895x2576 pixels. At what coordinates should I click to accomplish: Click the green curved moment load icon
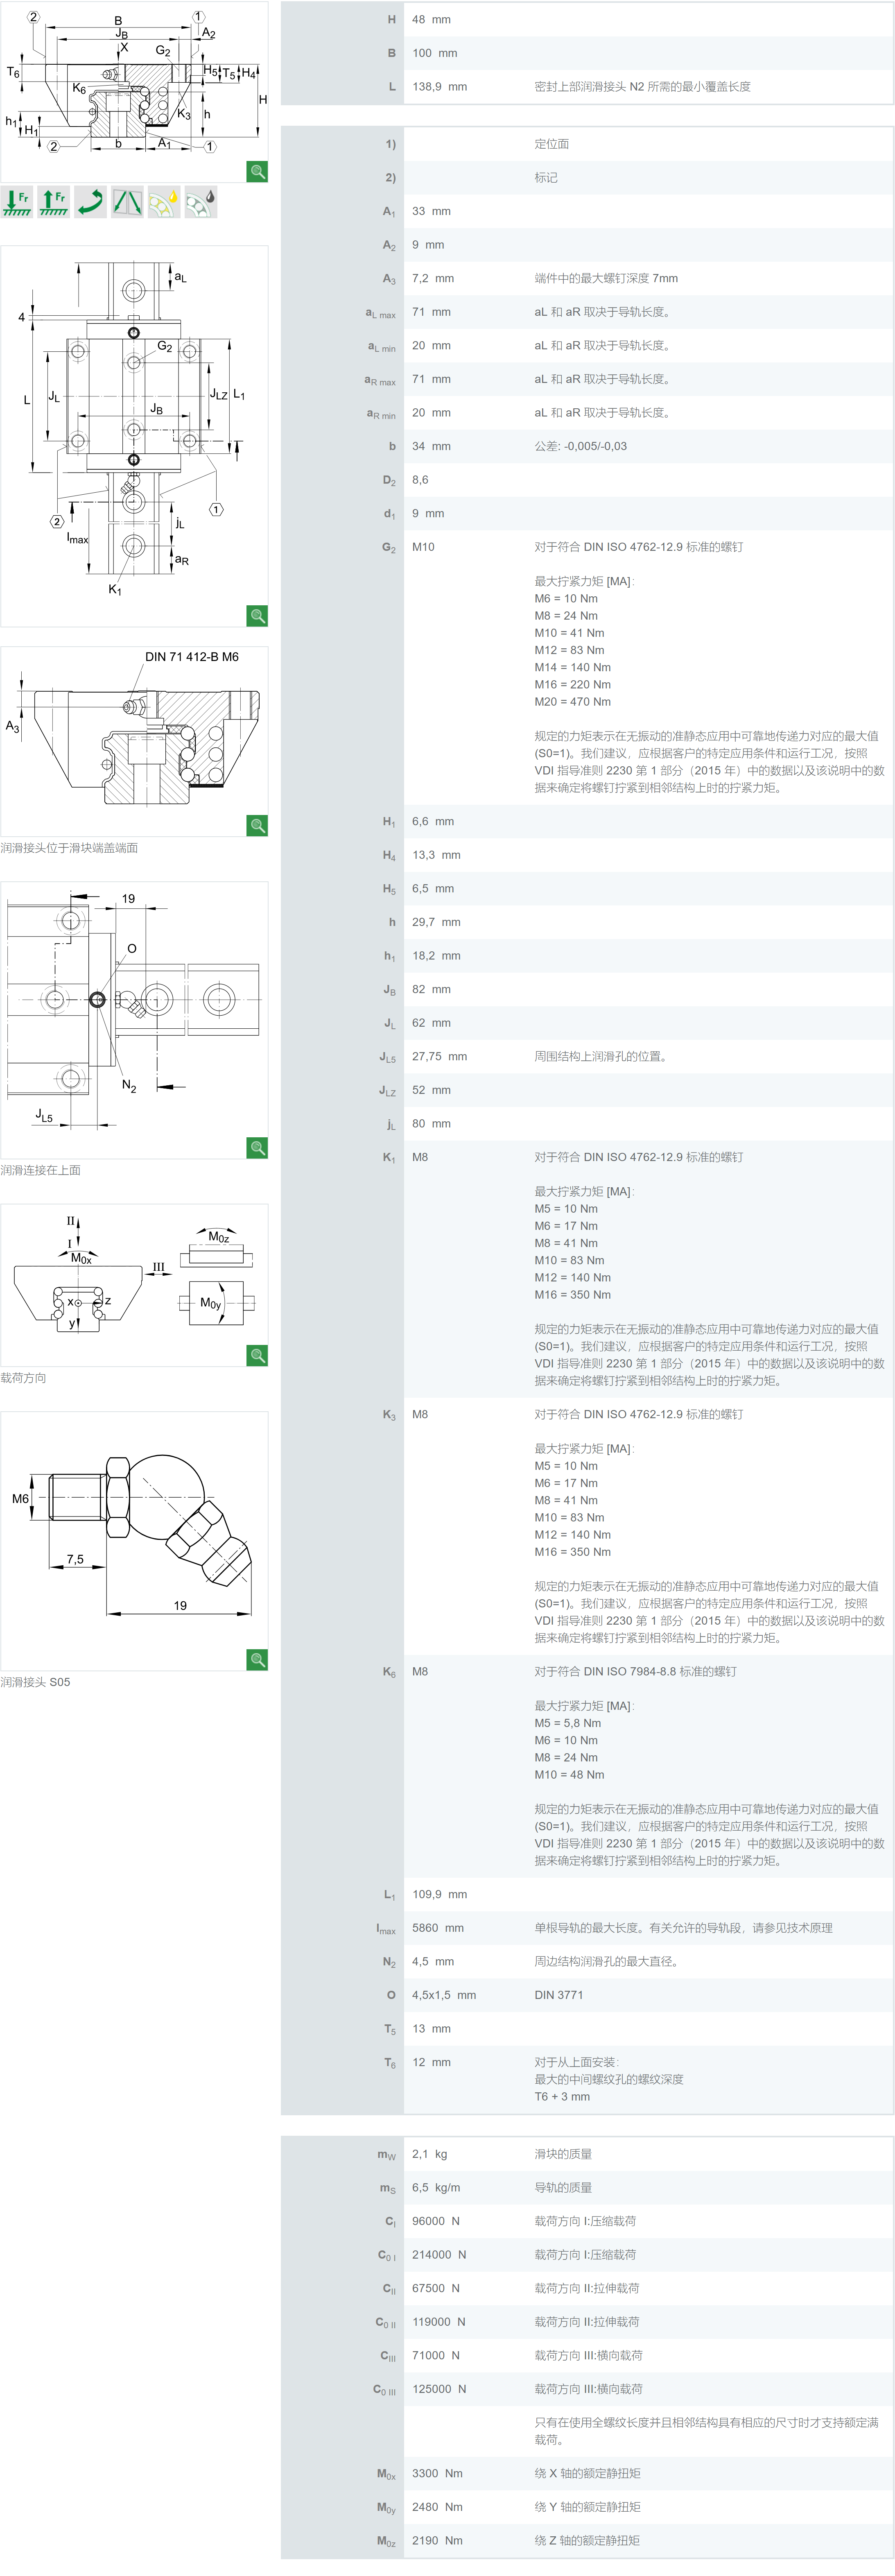[91, 202]
